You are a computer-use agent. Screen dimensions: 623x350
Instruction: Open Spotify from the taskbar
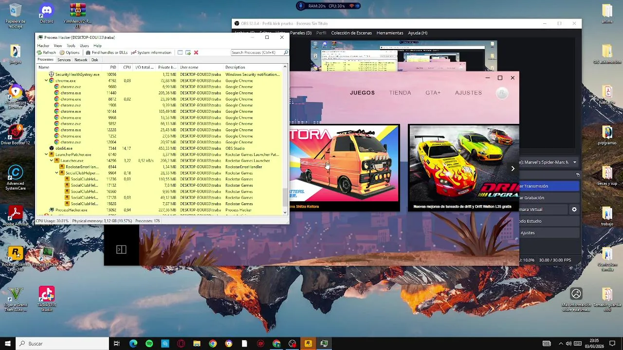149,344
